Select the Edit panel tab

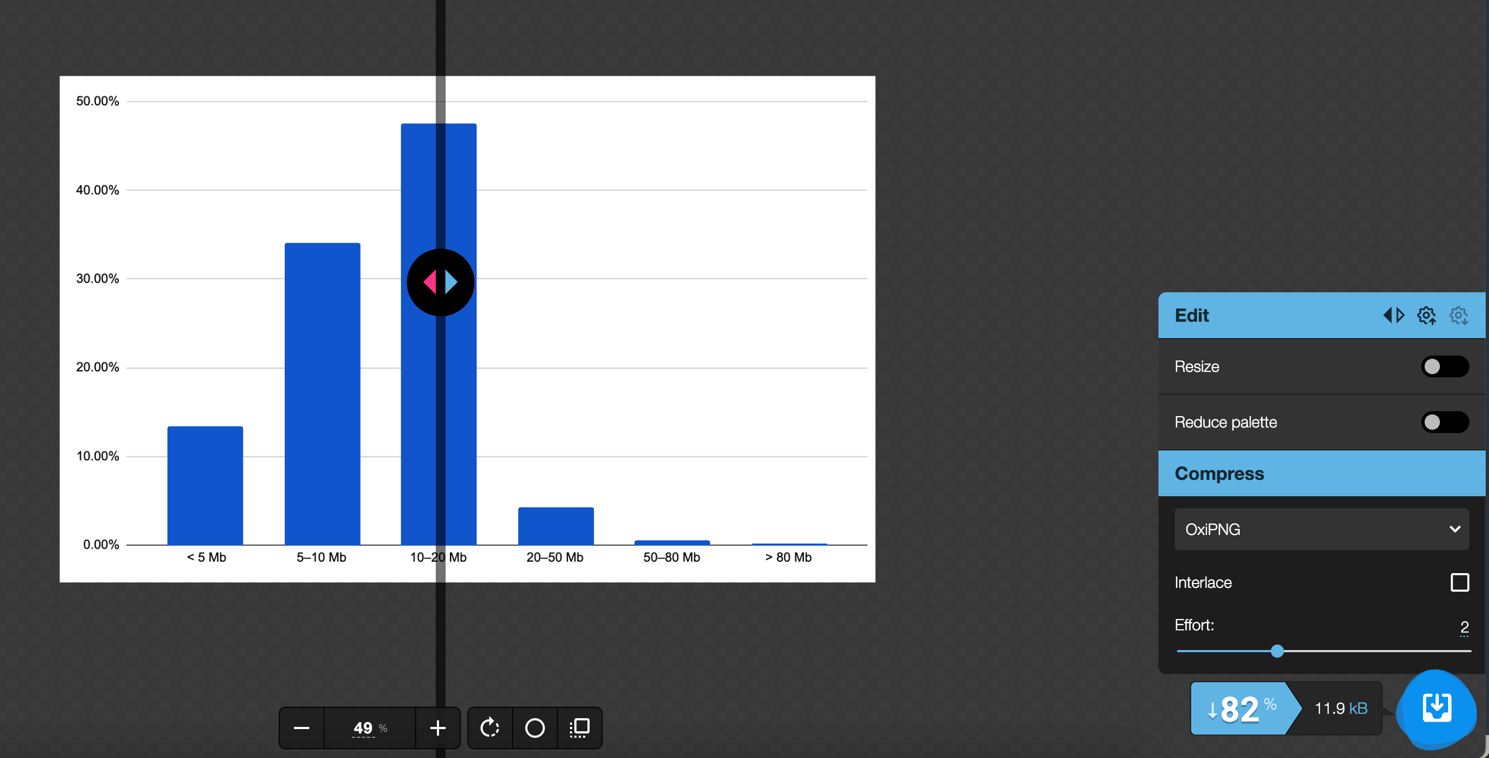point(1191,315)
